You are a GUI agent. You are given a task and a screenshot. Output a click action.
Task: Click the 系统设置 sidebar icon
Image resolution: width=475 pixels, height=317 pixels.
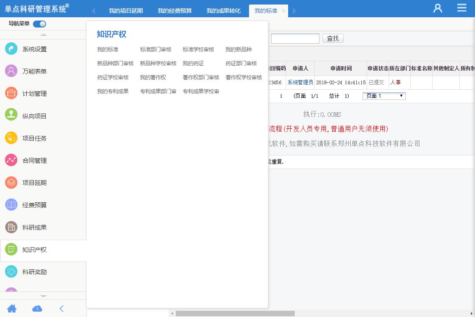[11, 49]
